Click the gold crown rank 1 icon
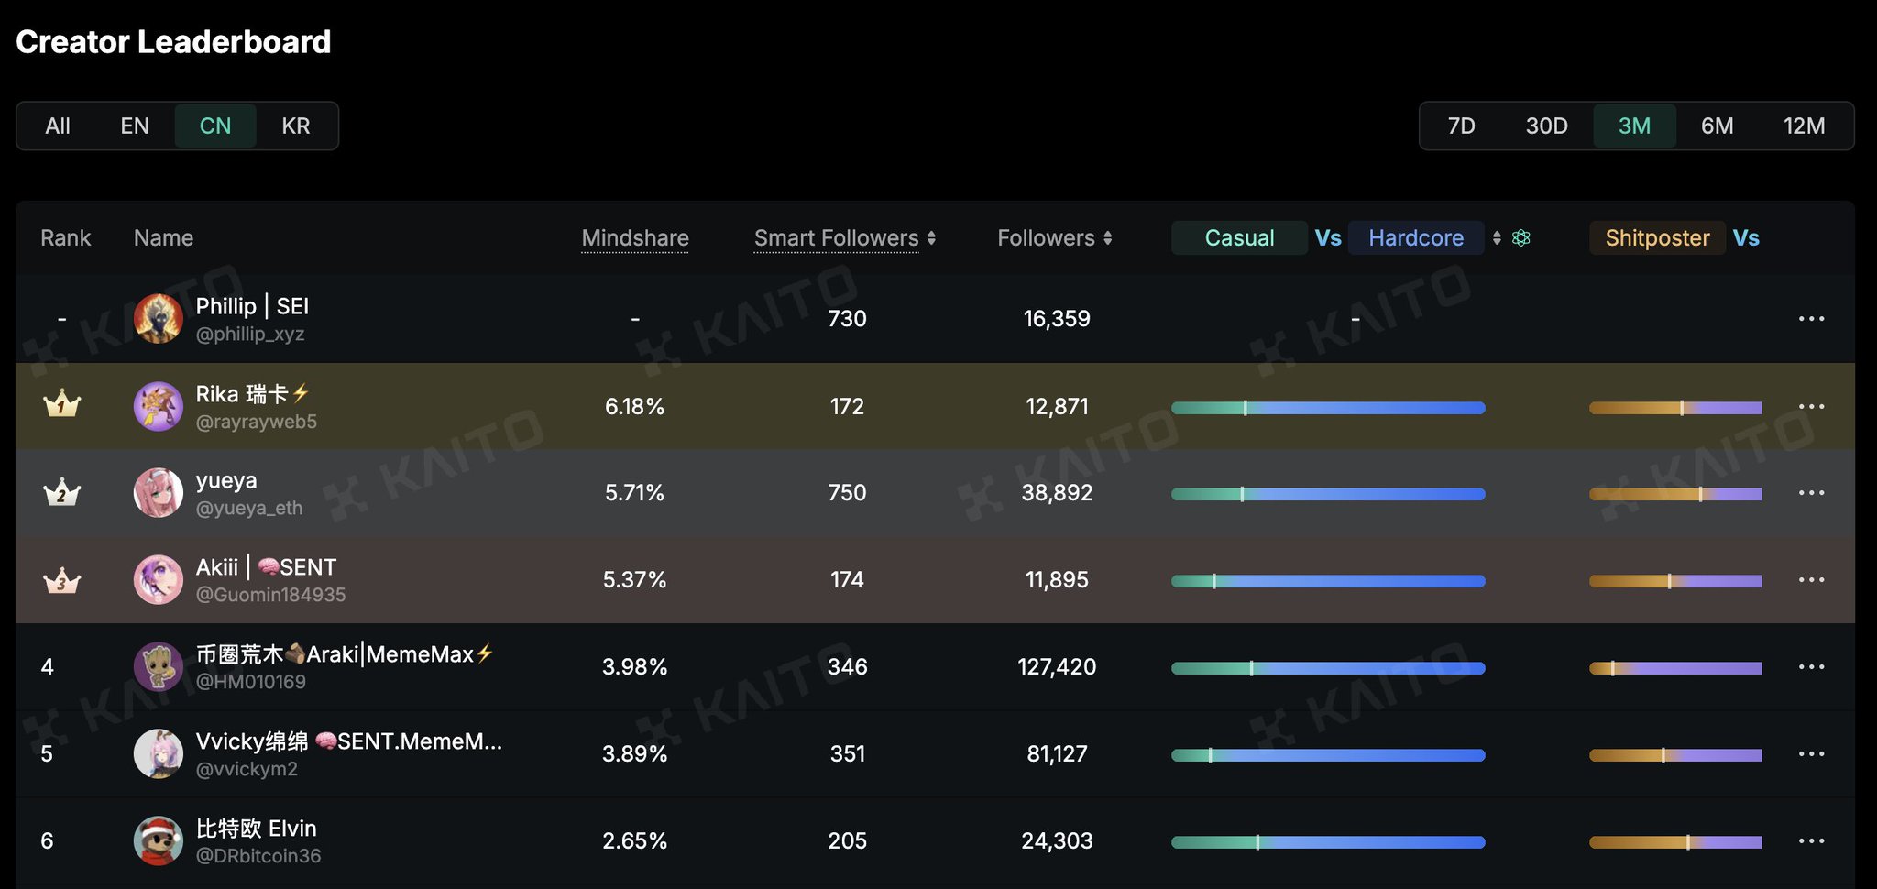The height and width of the screenshot is (889, 1877). tap(62, 404)
